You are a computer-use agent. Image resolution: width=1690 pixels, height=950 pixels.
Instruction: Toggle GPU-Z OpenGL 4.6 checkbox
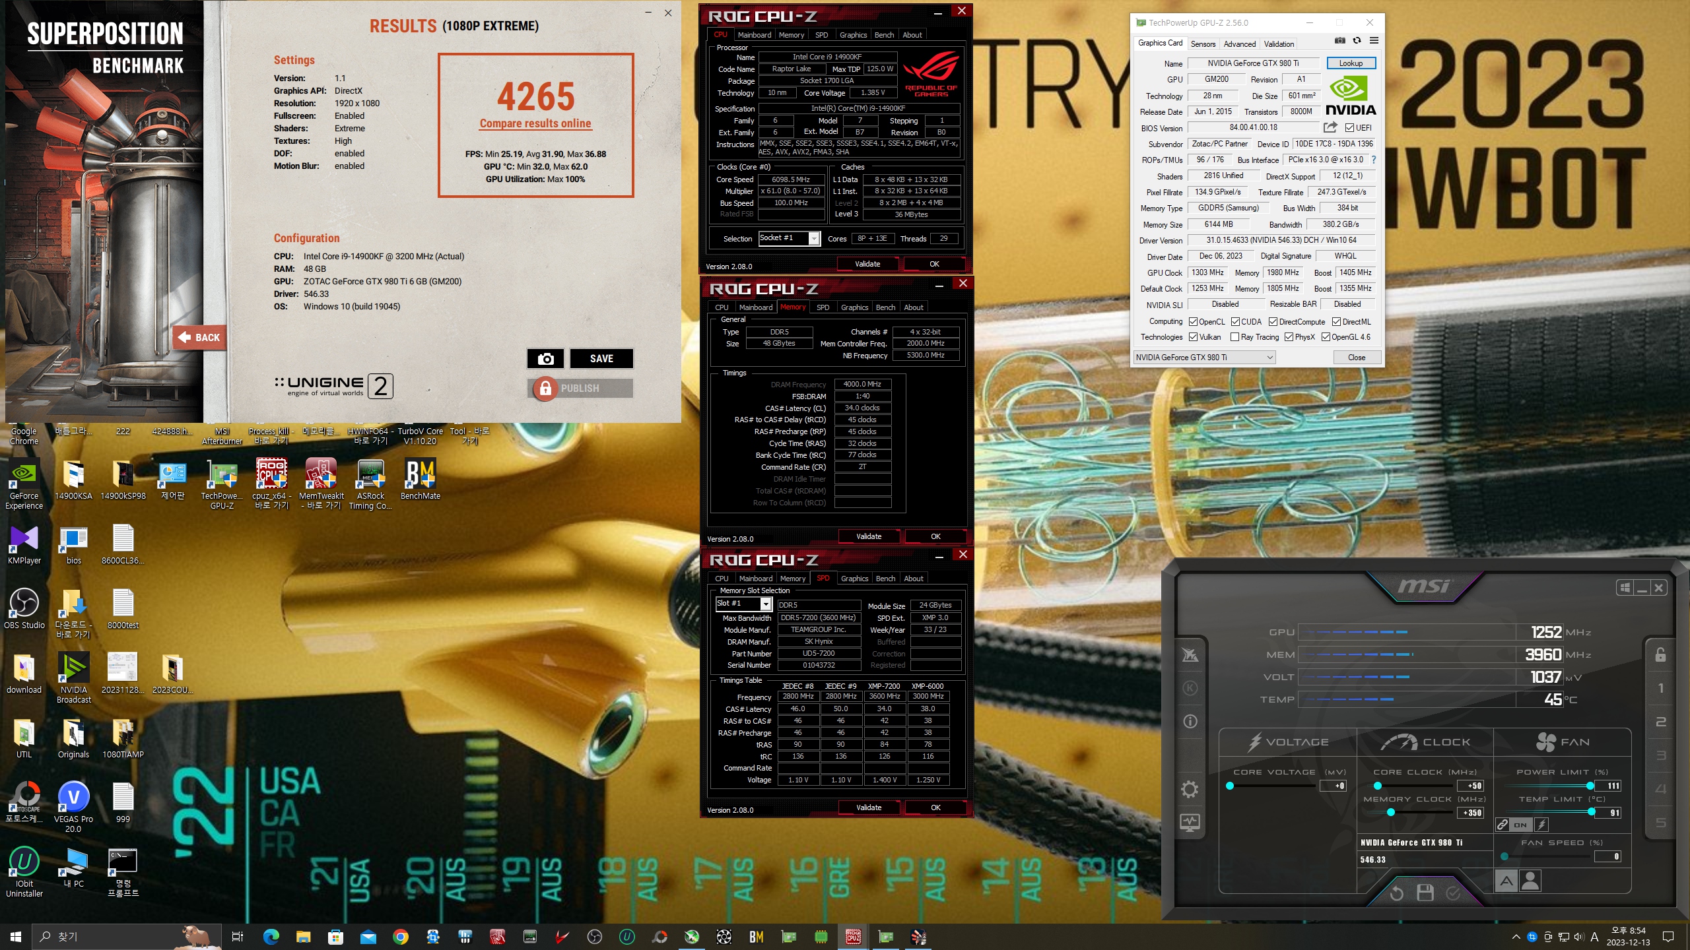click(1326, 337)
